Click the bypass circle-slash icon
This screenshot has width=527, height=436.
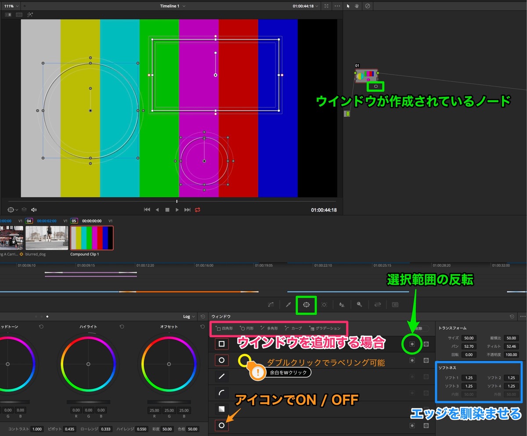coord(368,6)
